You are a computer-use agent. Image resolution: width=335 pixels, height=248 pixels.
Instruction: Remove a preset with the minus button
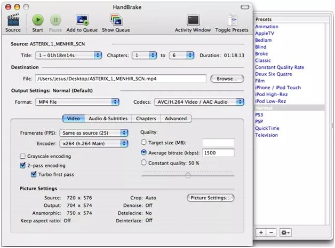271,232
